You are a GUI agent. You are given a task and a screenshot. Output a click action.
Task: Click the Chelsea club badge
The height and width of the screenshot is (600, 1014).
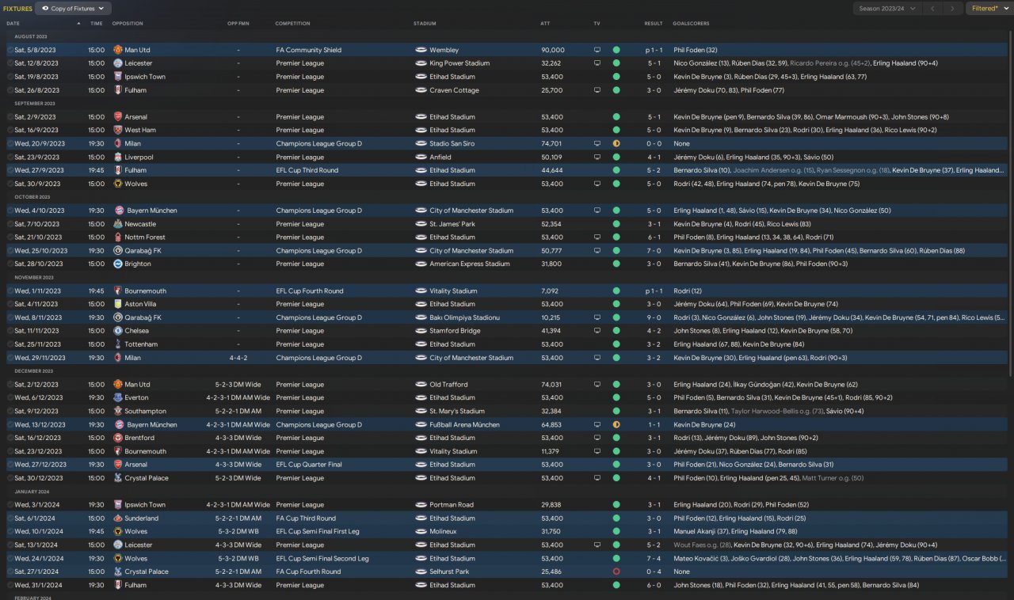117,331
